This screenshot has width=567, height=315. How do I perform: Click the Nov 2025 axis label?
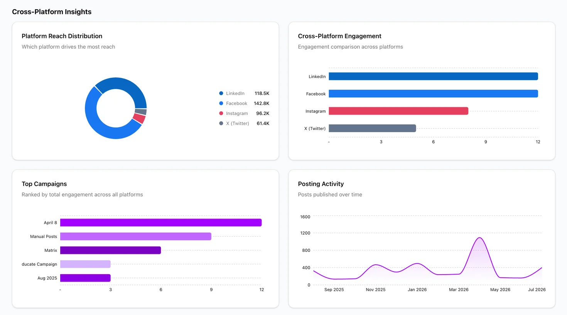(x=376, y=290)
